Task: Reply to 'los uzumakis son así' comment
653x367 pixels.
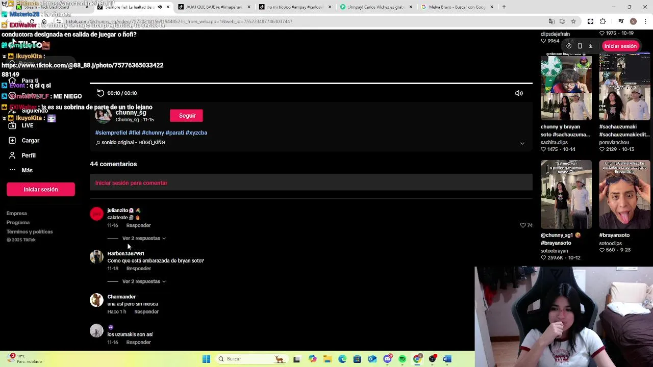Action: 138,342
